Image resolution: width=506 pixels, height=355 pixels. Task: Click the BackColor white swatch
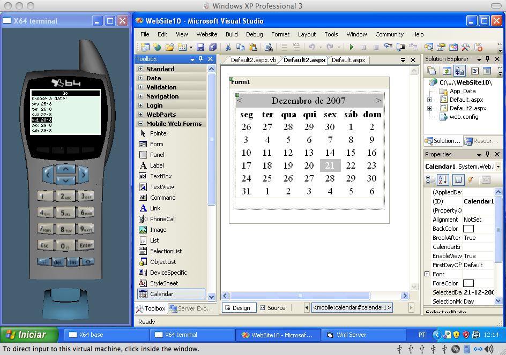tap(468, 229)
